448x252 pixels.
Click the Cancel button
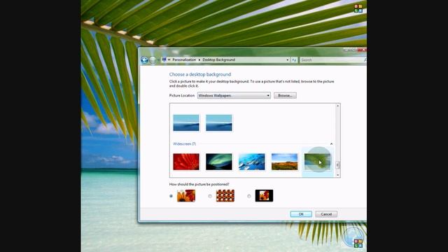tap(326, 214)
